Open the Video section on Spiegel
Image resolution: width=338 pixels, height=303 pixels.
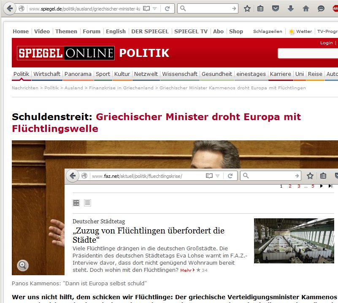tap(42, 32)
